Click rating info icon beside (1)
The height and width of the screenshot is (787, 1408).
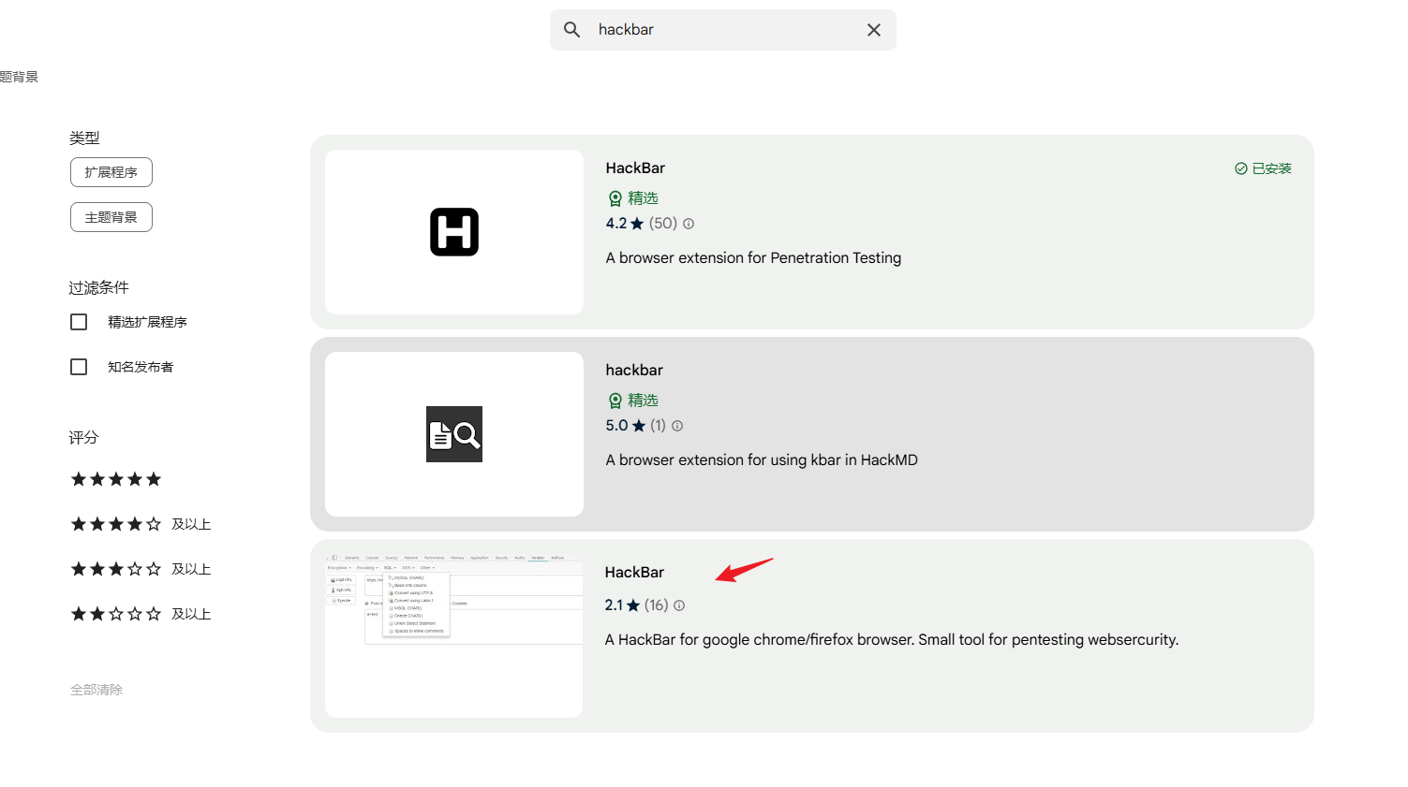(677, 426)
